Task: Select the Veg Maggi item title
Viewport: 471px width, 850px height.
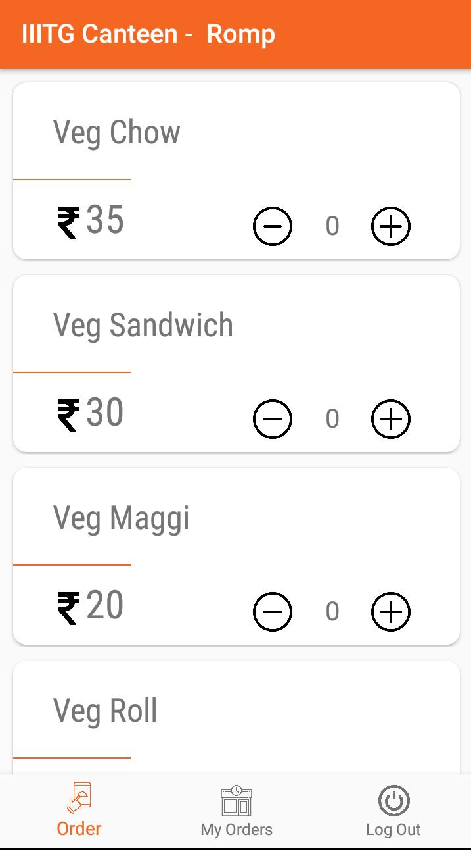Action: tap(122, 518)
